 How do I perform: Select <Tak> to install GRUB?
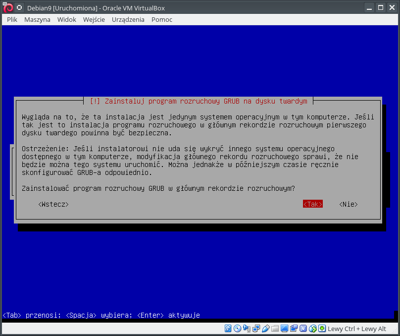[312, 204]
